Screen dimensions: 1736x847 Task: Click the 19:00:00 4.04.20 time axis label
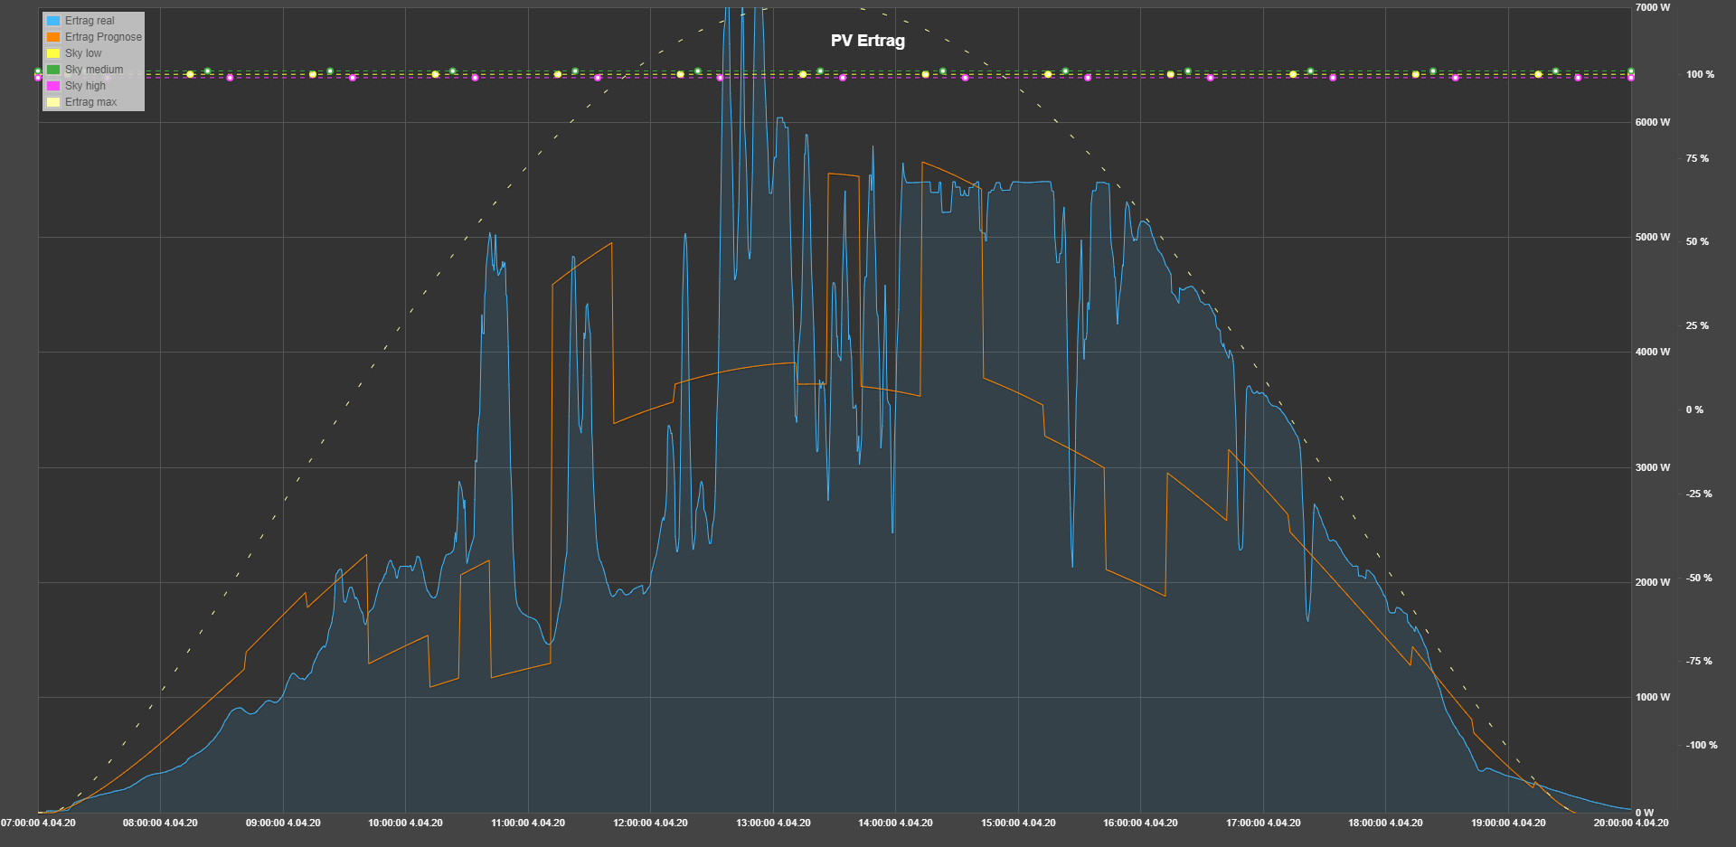1508,823
